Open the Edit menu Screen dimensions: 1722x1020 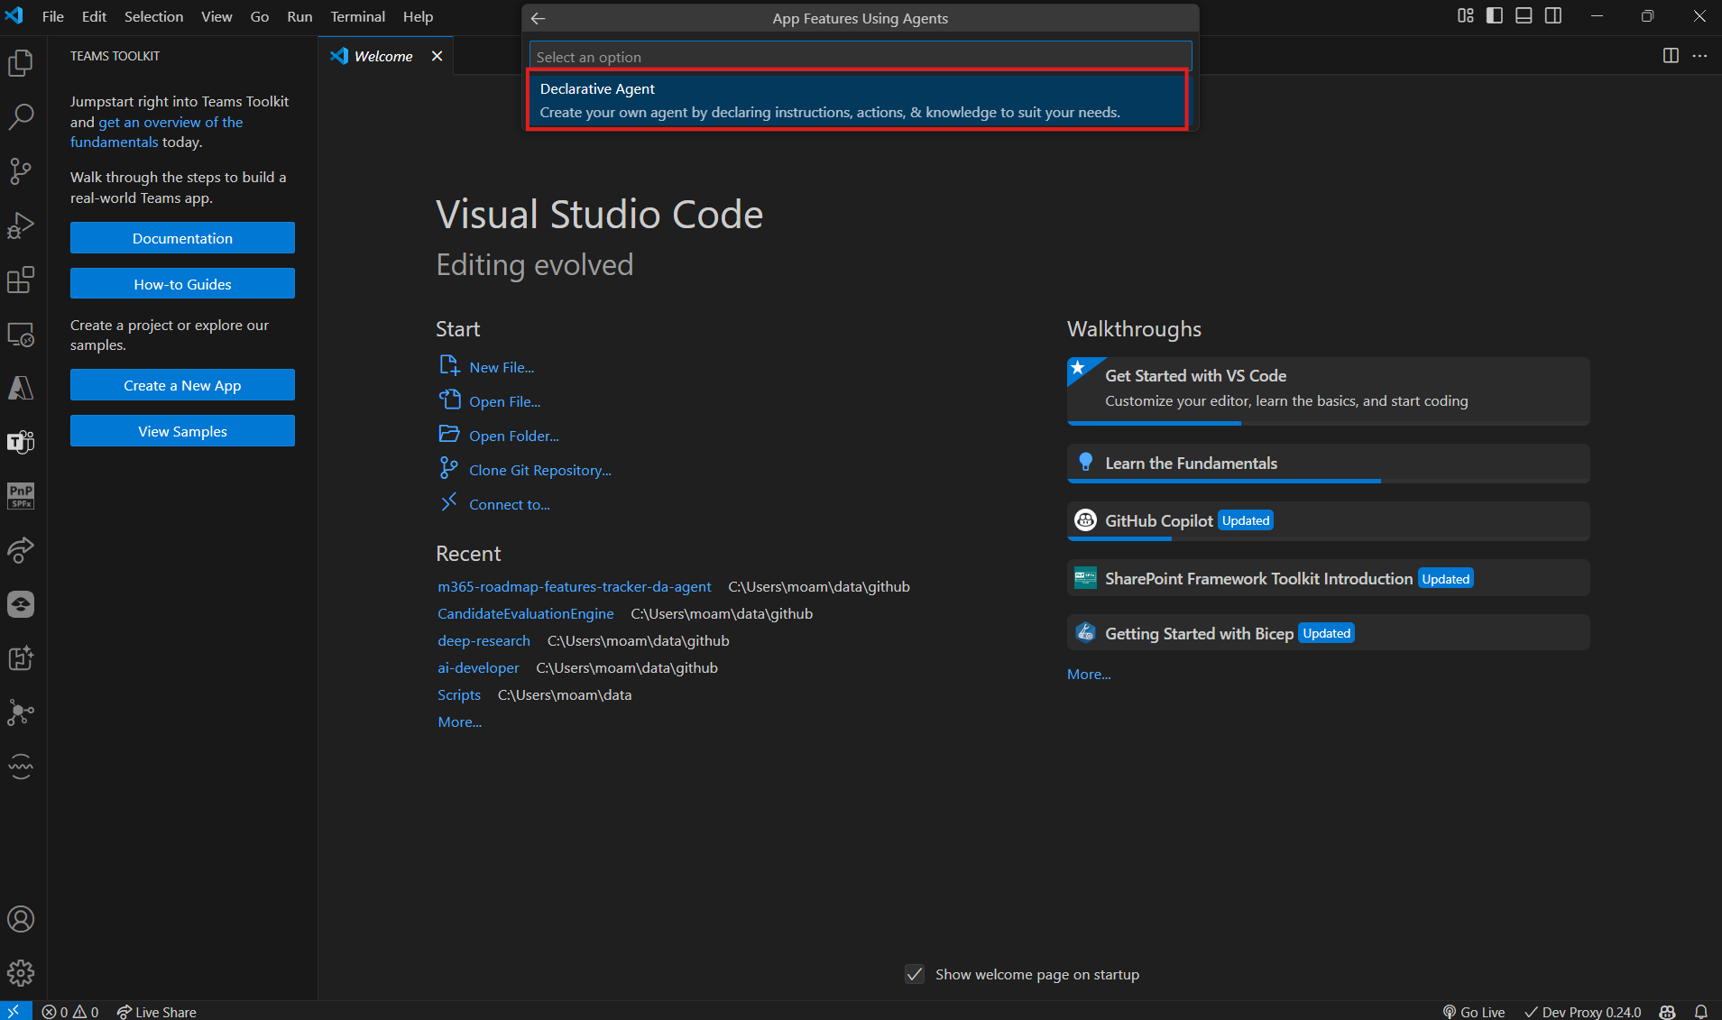point(94,16)
